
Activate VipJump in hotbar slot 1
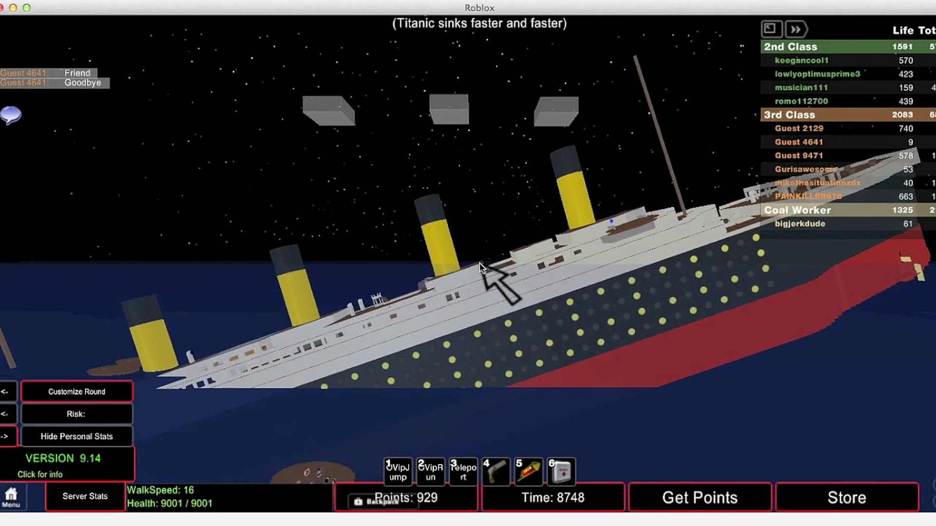click(397, 471)
